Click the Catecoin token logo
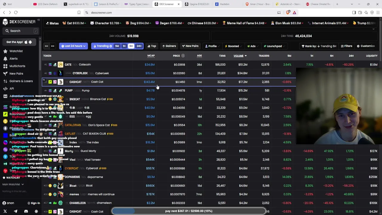Image resolution: width=382 pixels, height=215 pixels. (x=60, y=64)
